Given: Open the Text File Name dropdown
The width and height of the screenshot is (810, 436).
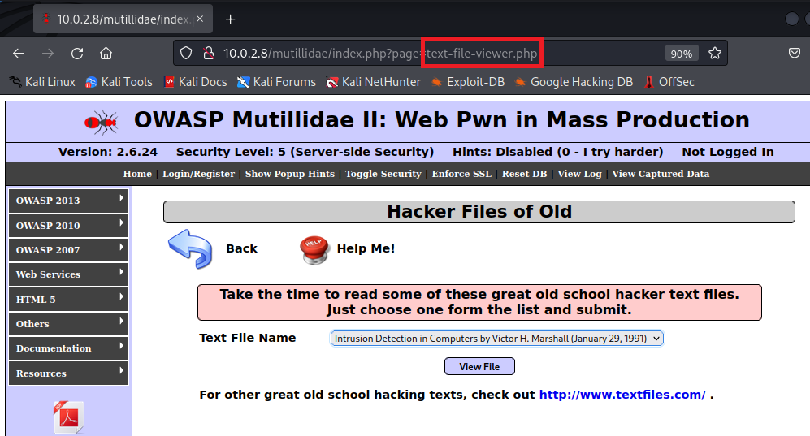Looking at the screenshot, I should [x=497, y=339].
